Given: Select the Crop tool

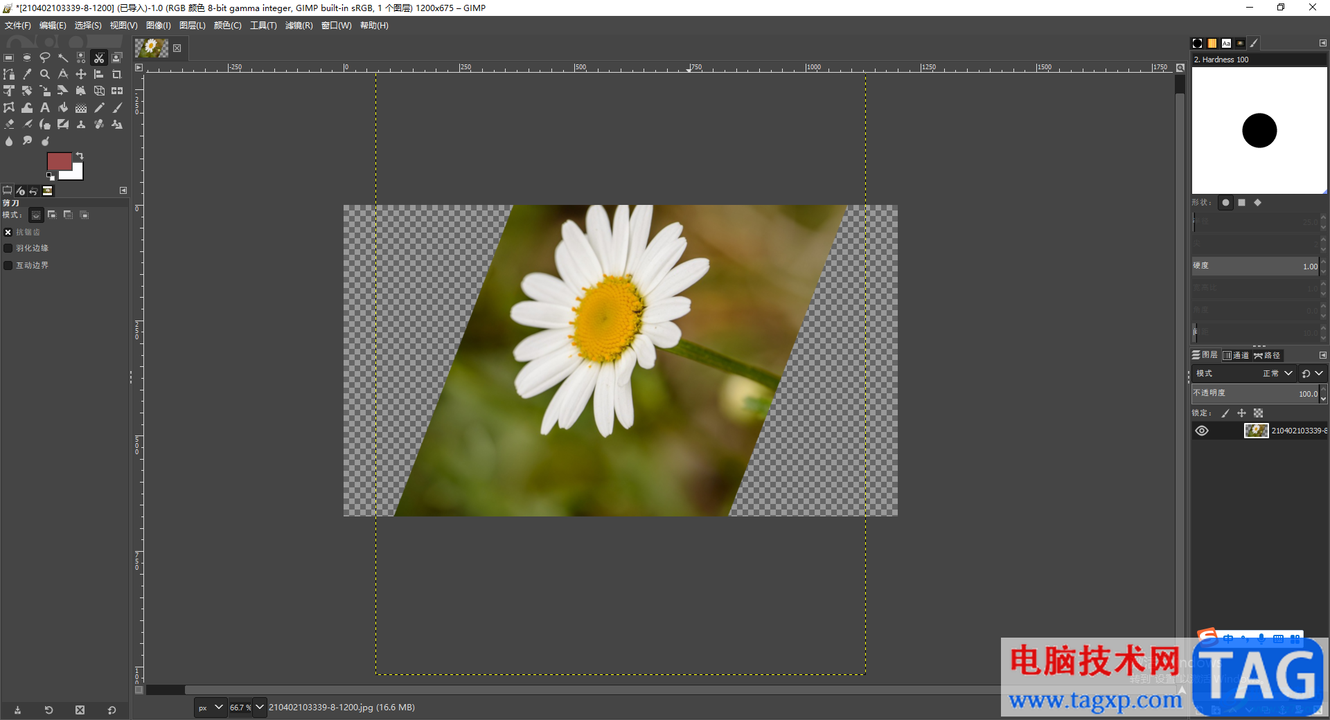Looking at the screenshot, I should [x=117, y=75].
